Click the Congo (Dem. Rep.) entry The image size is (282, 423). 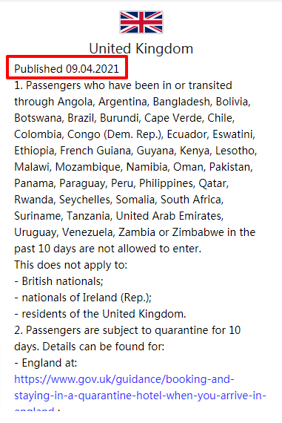115,134
